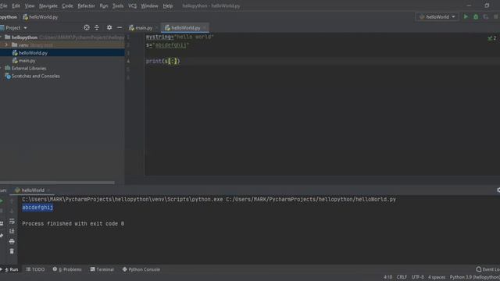The height and width of the screenshot is (281, 500).
Task: Click the 4 spaces indent indicator
Action: (x=437, y=277)
